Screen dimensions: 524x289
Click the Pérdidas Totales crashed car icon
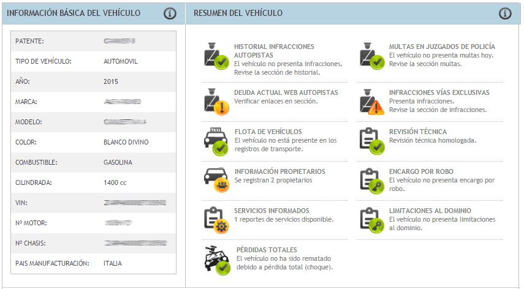(x=217, y=261)
